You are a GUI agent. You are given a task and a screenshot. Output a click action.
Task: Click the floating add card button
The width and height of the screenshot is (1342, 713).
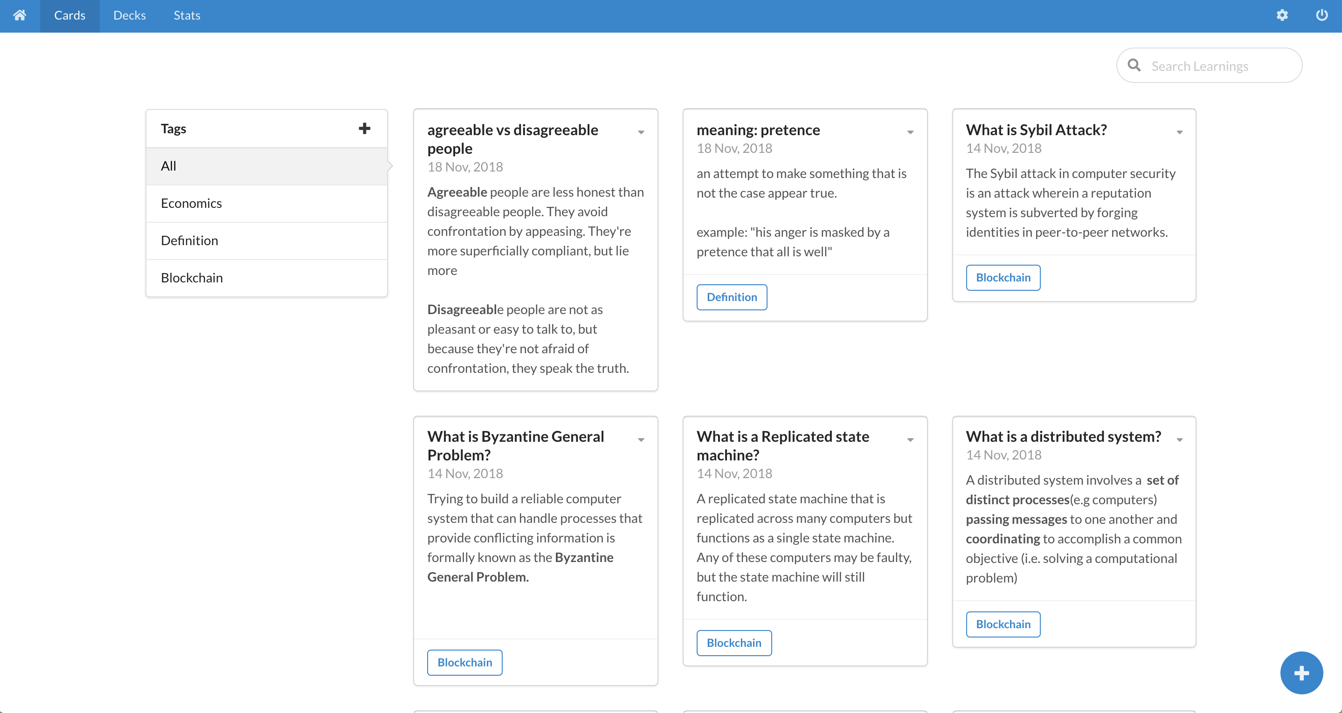1301,672
